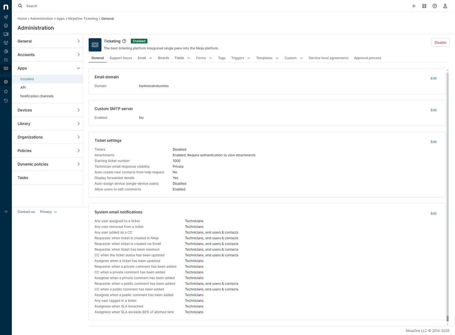The image size is (455, 335).
Task: Open the dashboard gauge icon
Action: pyautogui.click(x=6, y=26)
